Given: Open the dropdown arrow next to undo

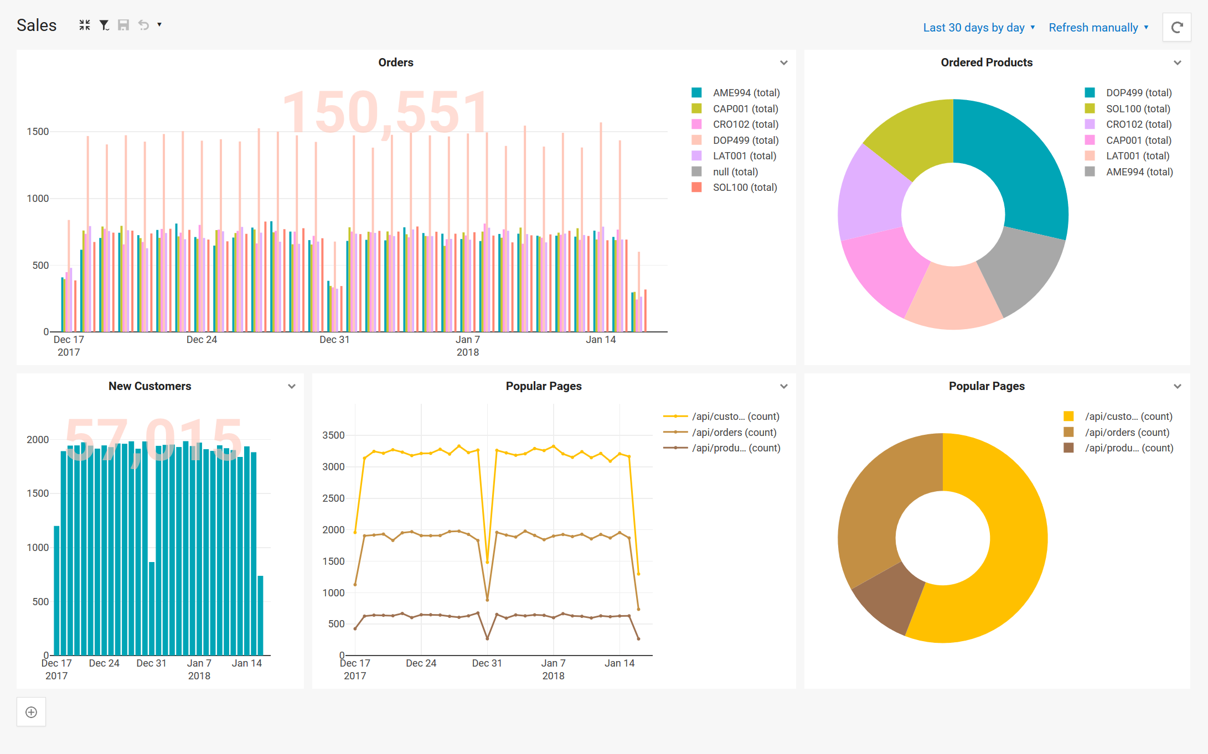Looking at the screenshot, I should (159, 24).
